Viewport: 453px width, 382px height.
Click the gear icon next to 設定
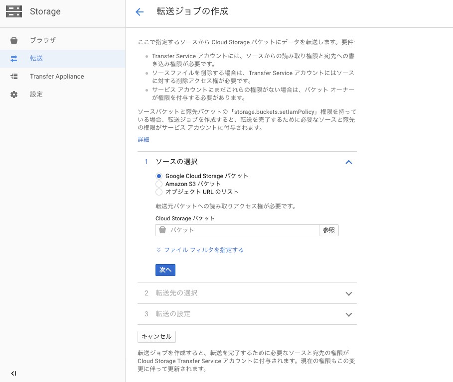click(14, 95)
